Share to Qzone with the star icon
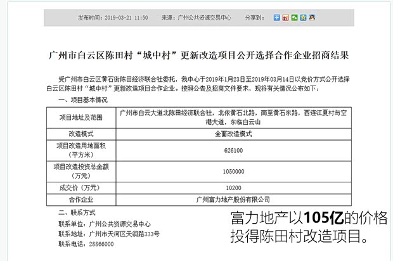This screenshot has width=393, height=261. tap(303, 18)
